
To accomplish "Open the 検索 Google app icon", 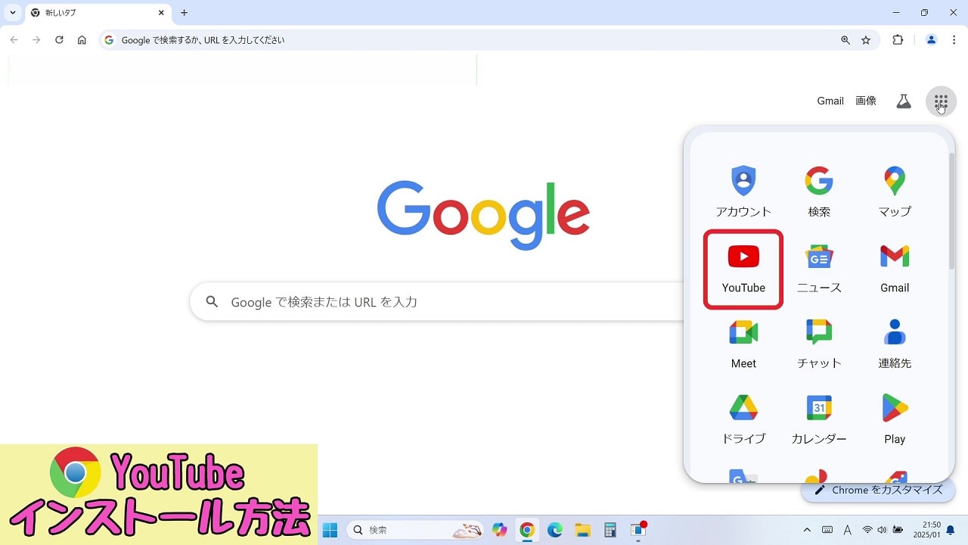I will point(819,192).
